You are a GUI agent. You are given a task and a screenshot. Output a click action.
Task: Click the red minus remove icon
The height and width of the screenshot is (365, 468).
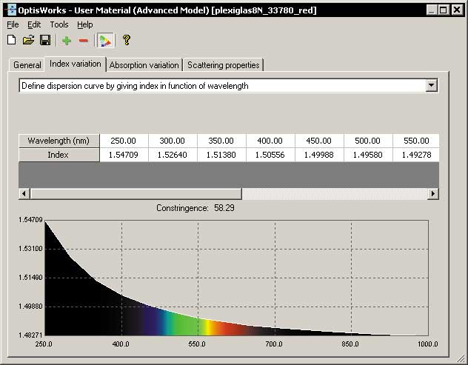coord(83,40)
